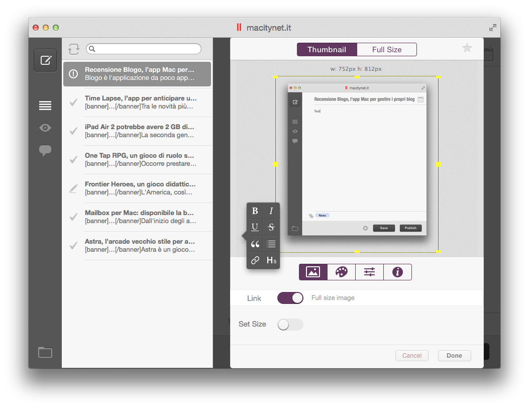The image size is (529, 408).
Task: Click the Done button
Action: (455, 356)
